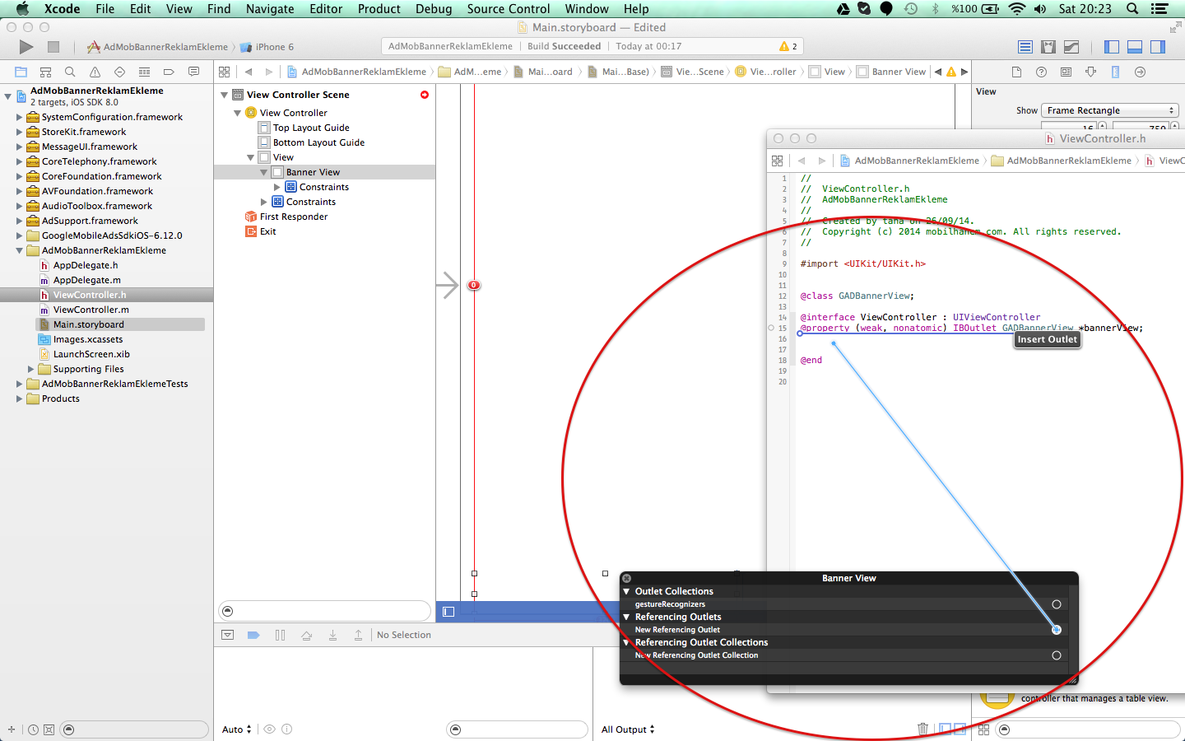Toggle the Debug area visibility
Viewport: 1185px width, 741px height.
1134,47
